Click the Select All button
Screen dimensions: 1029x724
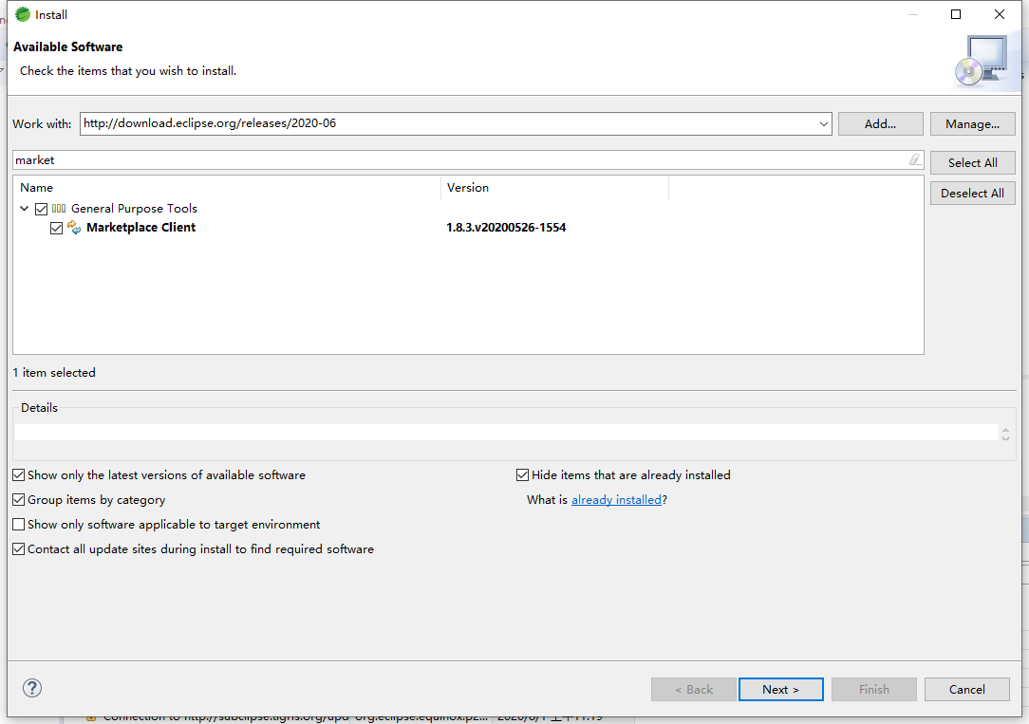(x=972, y=162)
